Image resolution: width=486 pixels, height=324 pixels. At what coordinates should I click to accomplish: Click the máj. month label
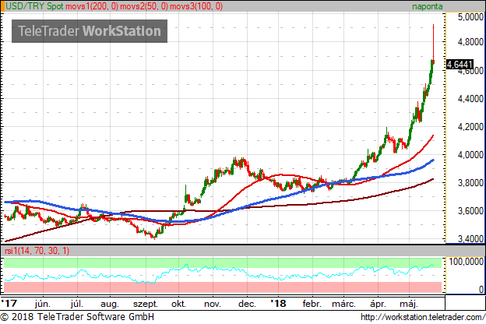[409, 304]
